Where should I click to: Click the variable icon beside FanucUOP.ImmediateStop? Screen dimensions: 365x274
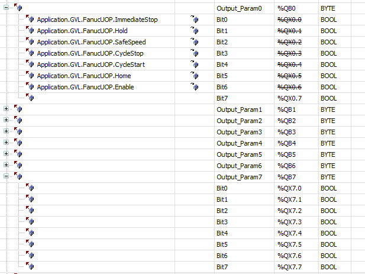pyautogui.click(x=30, y=20)
